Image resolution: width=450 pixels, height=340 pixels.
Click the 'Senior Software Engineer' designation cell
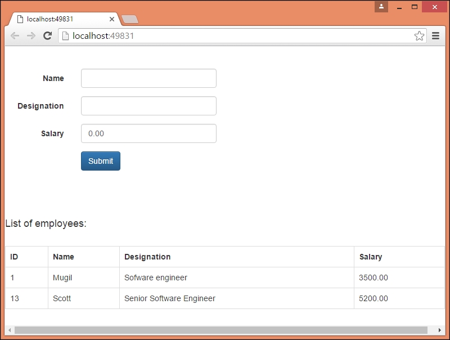coord(237,298)
